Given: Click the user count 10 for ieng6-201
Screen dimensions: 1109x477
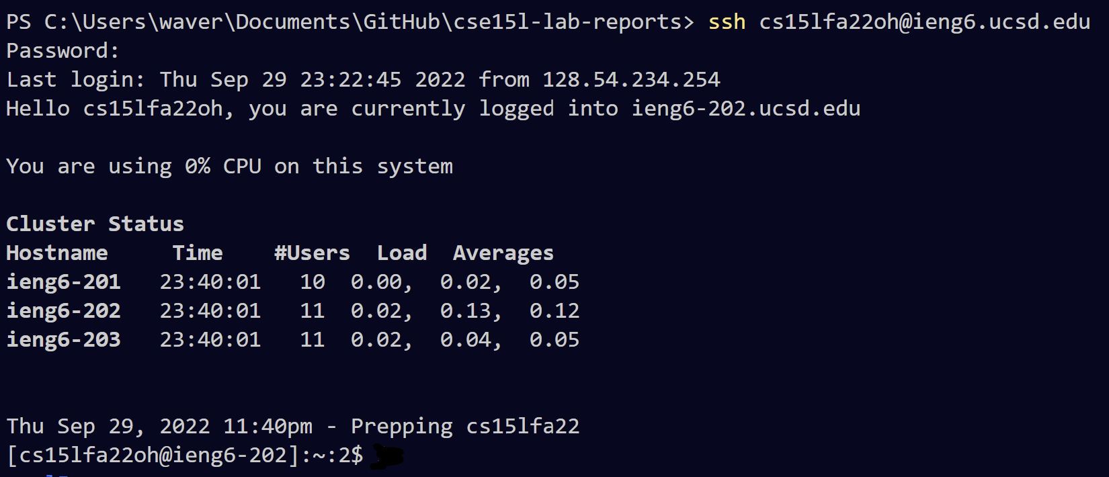Looking at the screenshot, I should point(313,282).
